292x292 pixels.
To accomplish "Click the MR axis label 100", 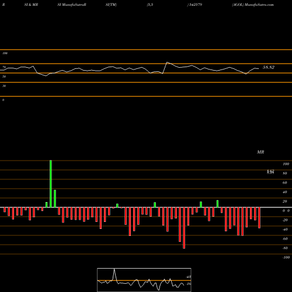I will click(x=286, y=164).
